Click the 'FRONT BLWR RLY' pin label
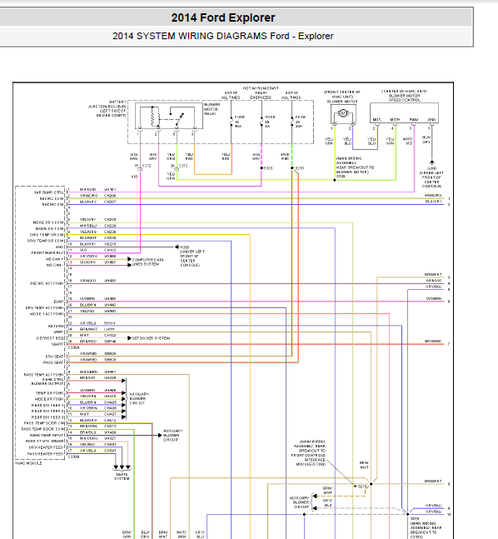 point(47,252)
